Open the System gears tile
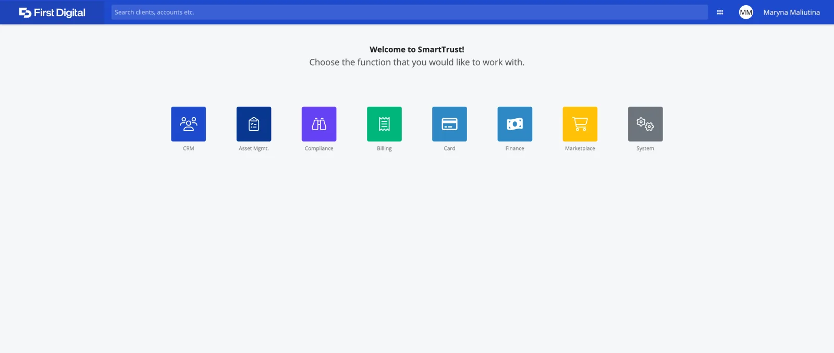 click(645, 124)
